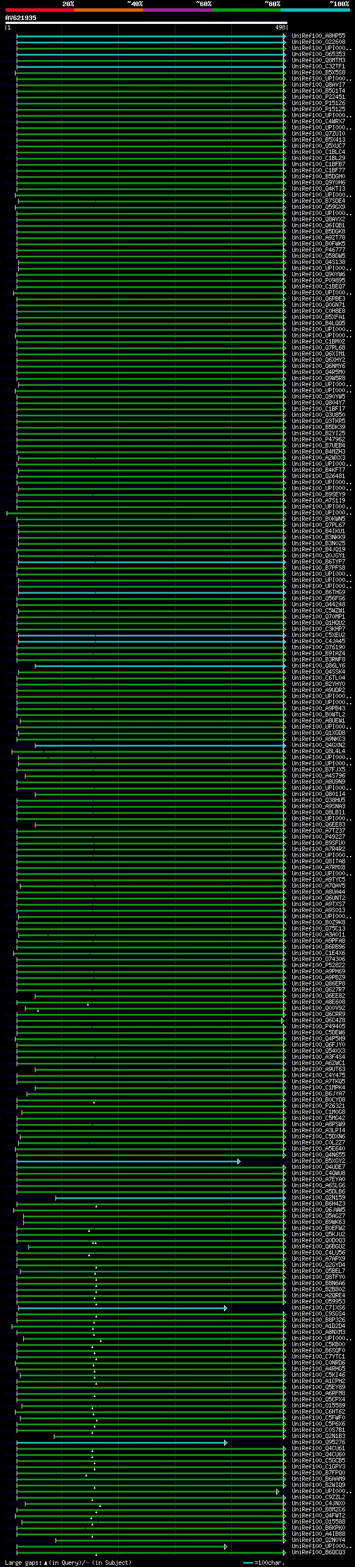
Task: Select hit label UniRef100_Q4S138
Action: (318, 262)
